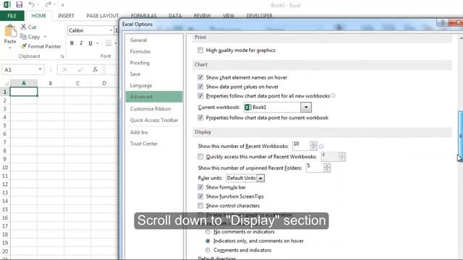Screen dimensions: 463x260
Task: Toggle Properties follow chart data point for current workbook
Action: click(200, 118)
